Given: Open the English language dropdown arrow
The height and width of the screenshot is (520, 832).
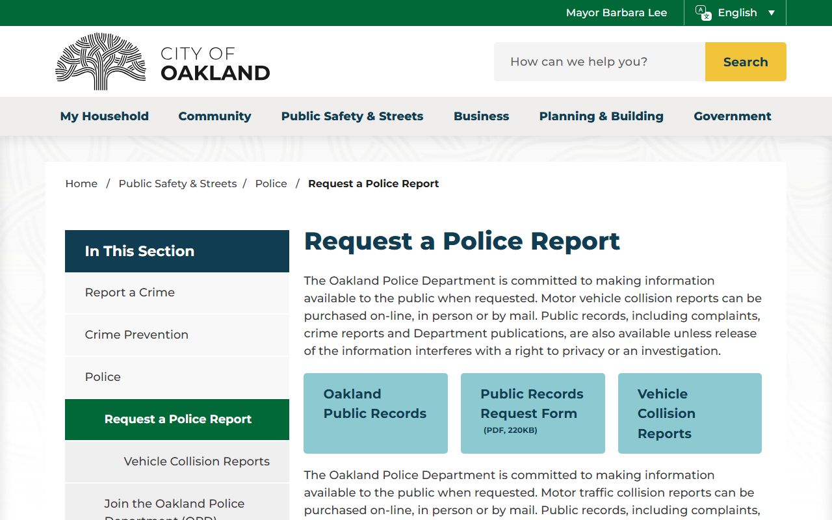Looking at the screenshot, I should [772, 13].
